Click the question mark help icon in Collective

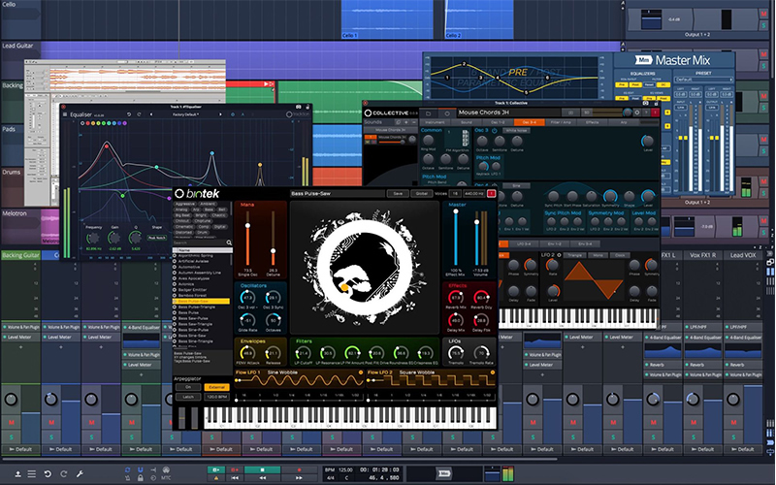click(646, 113)
